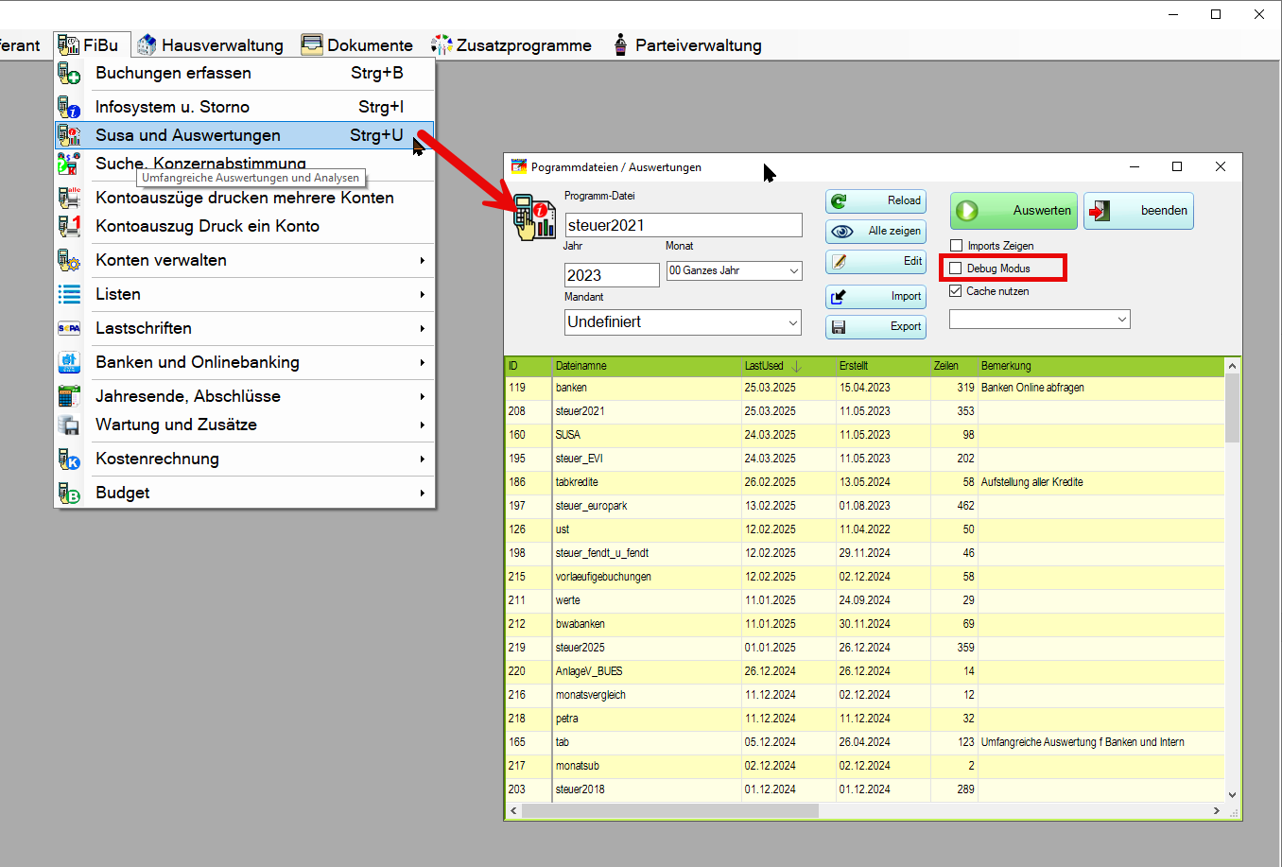Open the Budget menu entry
Image resolution: width=1282 pixels, height=867 pixels.
(x=244, y=493)
